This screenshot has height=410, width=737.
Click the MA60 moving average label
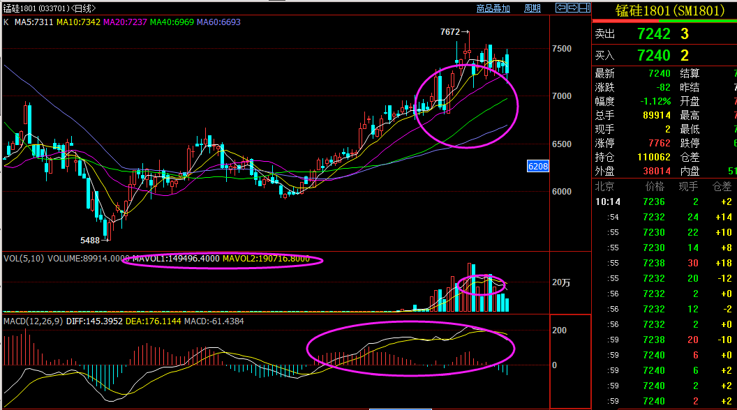point(219,22)
